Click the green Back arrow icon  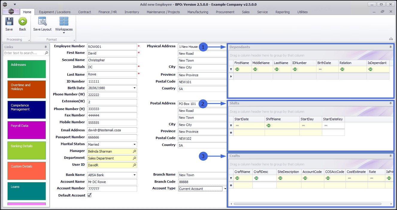click(23, 22)
